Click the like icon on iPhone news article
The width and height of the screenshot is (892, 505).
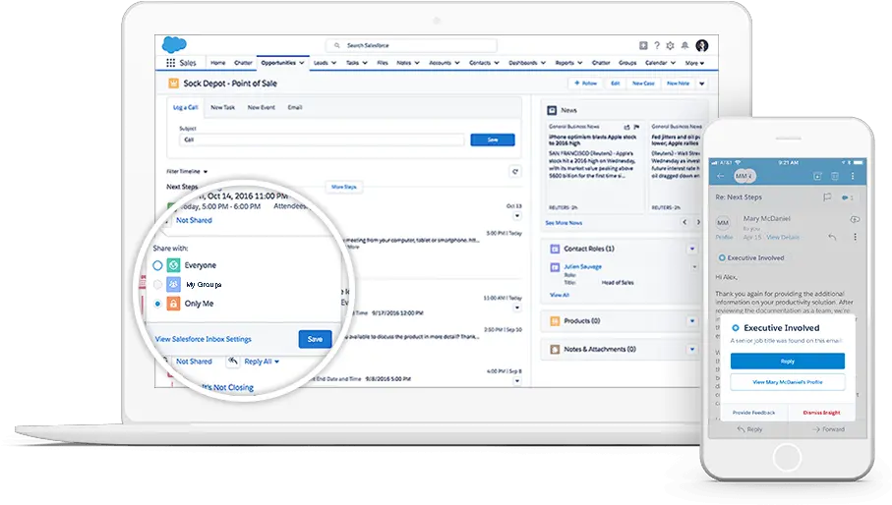626,127
